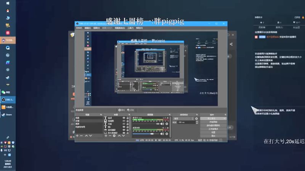Open transition properties gear icon
Screen dimensions: 305x171
point(196,119)
